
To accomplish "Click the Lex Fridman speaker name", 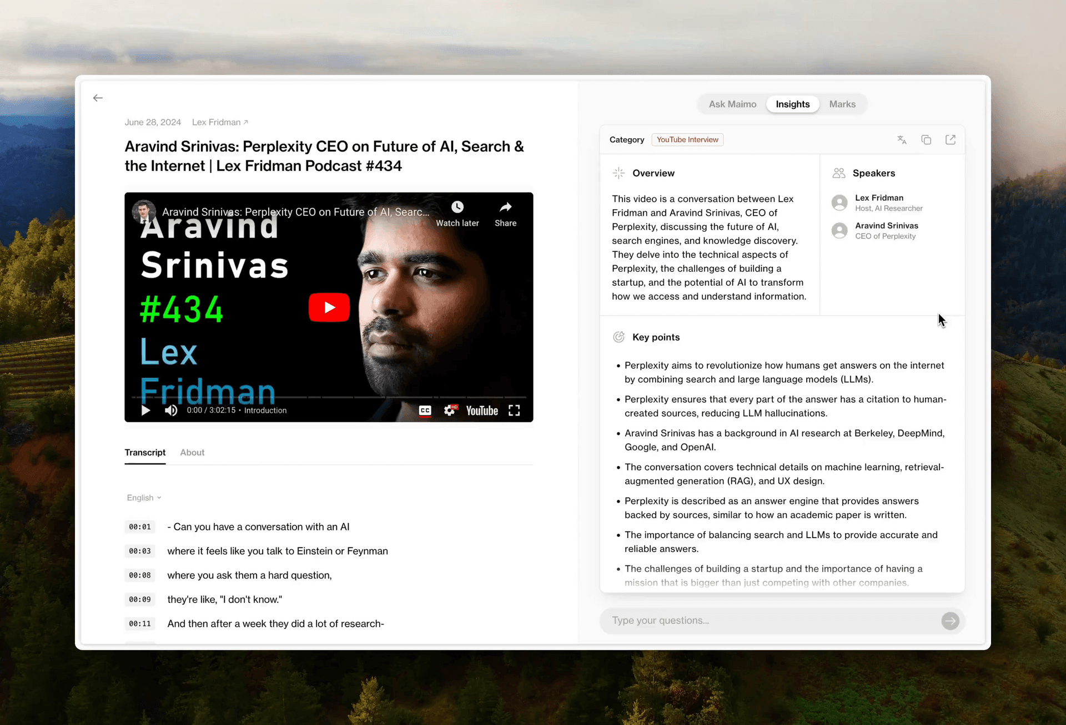I will pyautogui.click(x=879, y=198).
